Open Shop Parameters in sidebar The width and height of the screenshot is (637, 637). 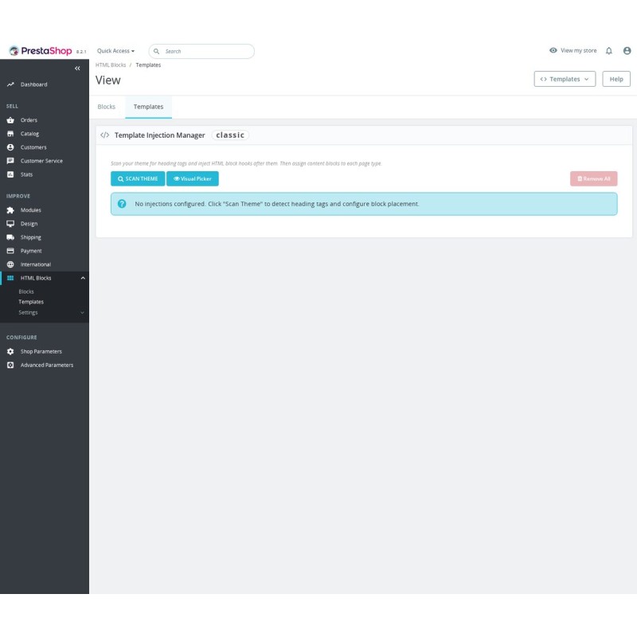(x=41, y=351)
